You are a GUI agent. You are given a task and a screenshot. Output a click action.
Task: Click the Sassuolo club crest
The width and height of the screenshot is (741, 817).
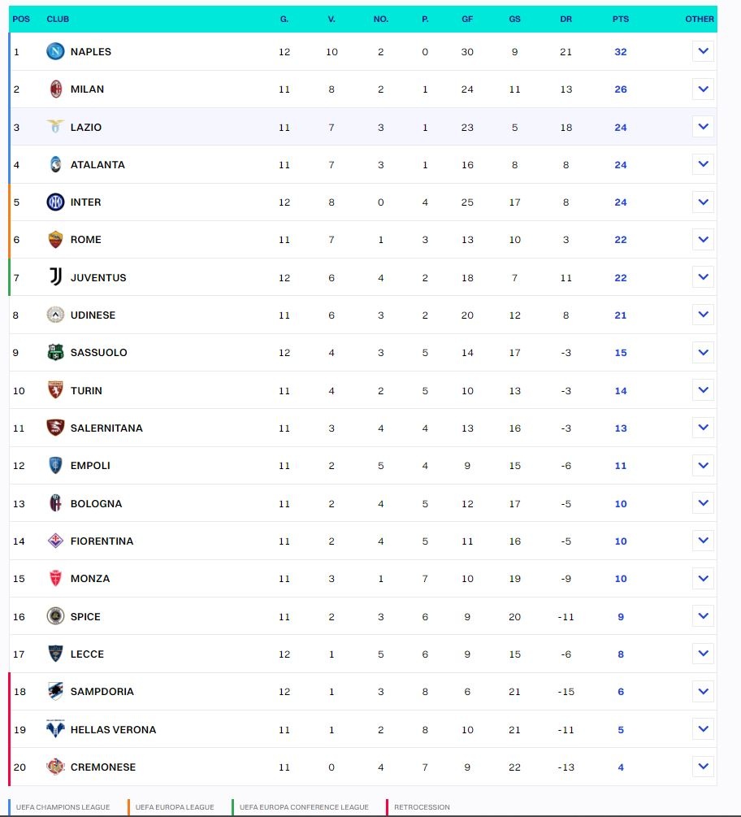point(55,353)
